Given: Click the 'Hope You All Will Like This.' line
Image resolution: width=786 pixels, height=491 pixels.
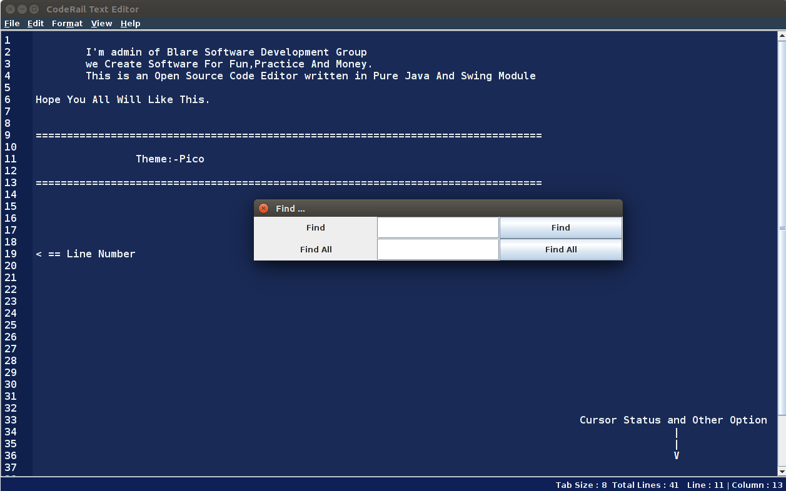Looking at the screenshot, I should (x=123, y=100).
